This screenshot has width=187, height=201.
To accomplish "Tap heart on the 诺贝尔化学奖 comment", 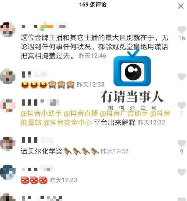I will coord(182,143).
